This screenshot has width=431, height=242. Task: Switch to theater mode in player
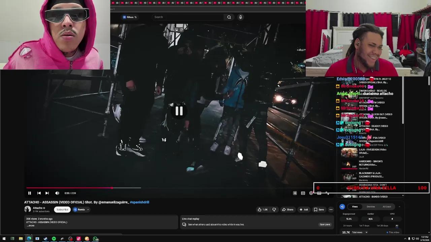coord(319,193)
